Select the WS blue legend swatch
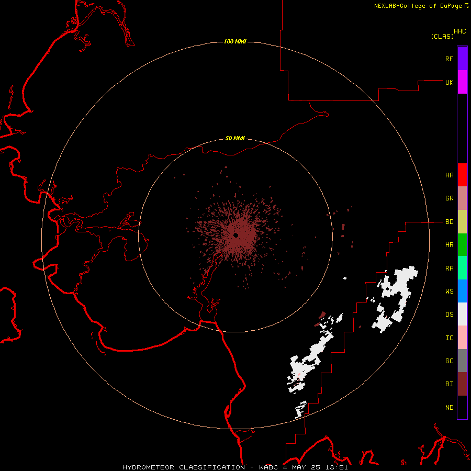 pyautogui.click(x=462, y=291)
